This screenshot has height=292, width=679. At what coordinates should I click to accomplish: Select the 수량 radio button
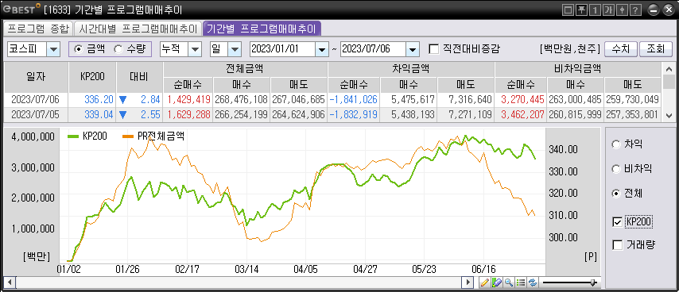[x=118, y=49]
